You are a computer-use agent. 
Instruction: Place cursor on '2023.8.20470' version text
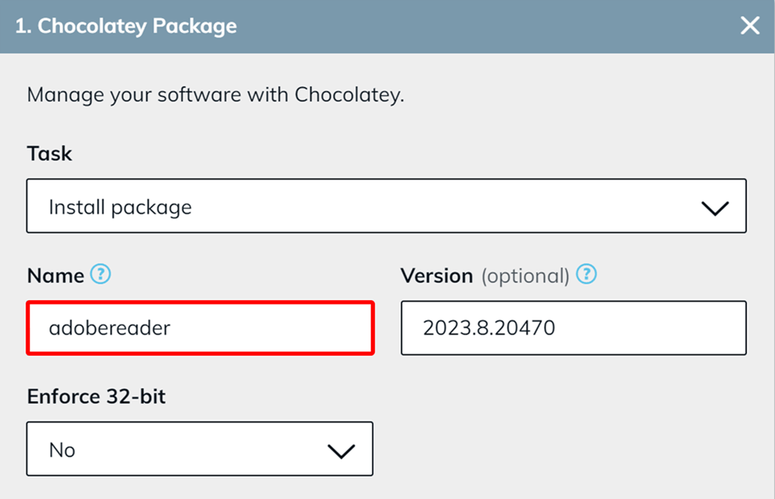(x=489, y=328)
